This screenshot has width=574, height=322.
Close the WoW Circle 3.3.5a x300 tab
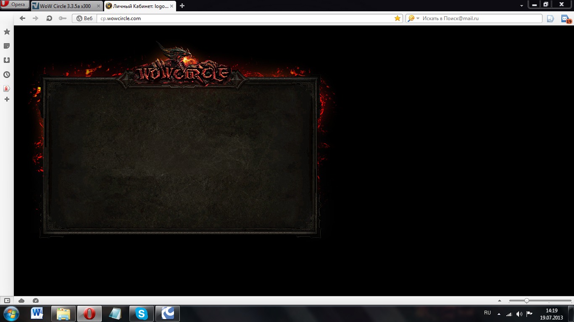click(98, 6)
